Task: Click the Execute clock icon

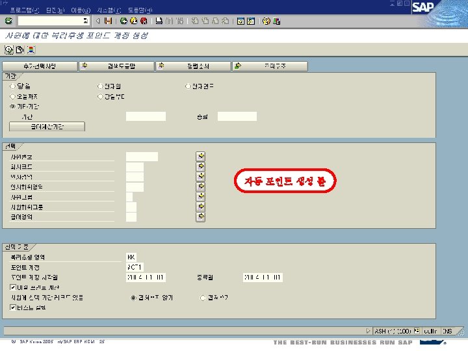Action: (9, 50)
